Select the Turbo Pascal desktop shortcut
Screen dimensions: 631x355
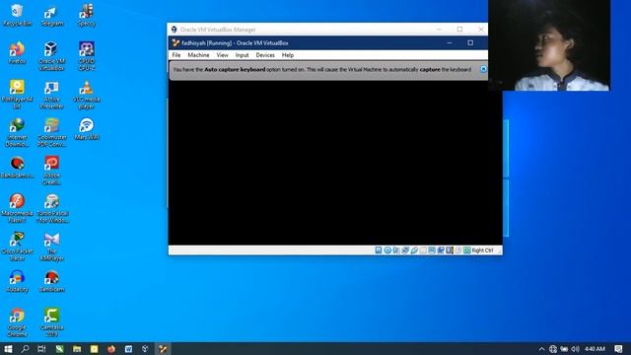52,208
